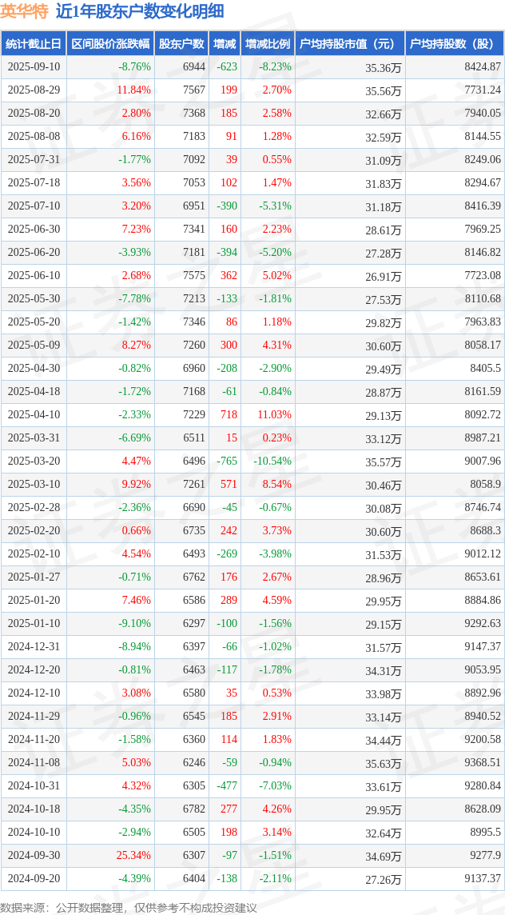
Task: Click the 英华特 stock name title
Action: 25,12
